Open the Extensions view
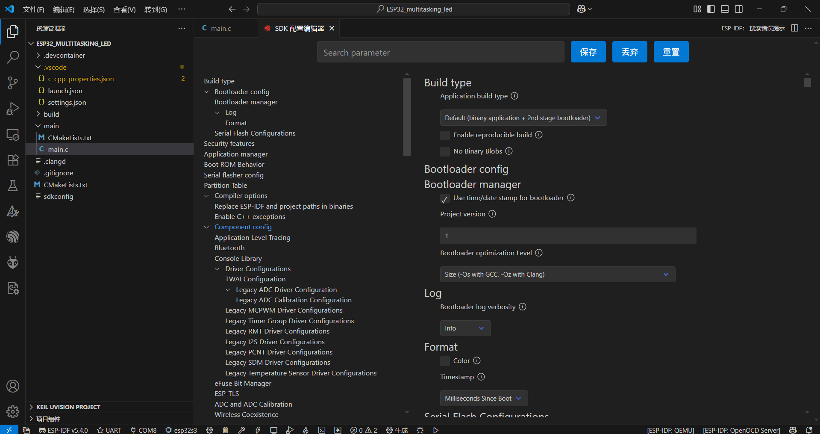820x434 pixels. tap(13, 160)
